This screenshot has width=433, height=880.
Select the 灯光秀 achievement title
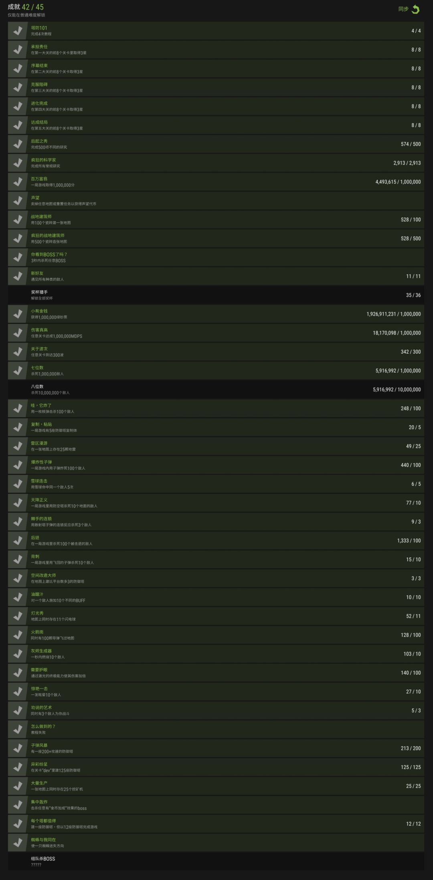pyautogui.click(x=37, y=613)
